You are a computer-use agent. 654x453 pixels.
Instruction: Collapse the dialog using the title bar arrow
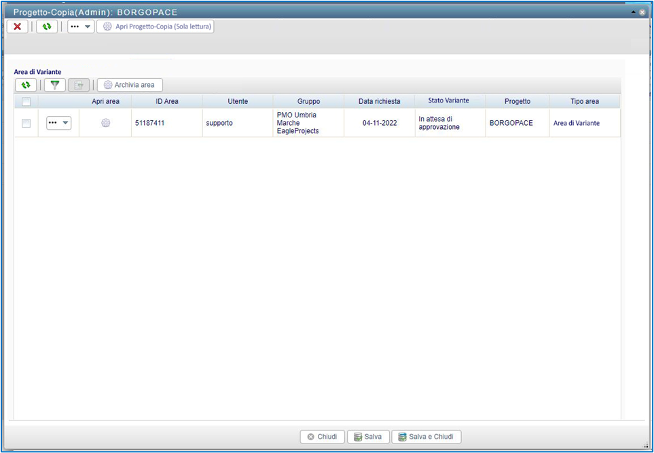pyautogui.click(x=633, y=12)
